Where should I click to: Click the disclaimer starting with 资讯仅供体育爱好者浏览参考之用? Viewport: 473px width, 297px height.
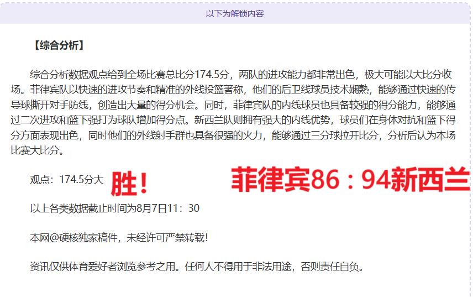[197, 267]
